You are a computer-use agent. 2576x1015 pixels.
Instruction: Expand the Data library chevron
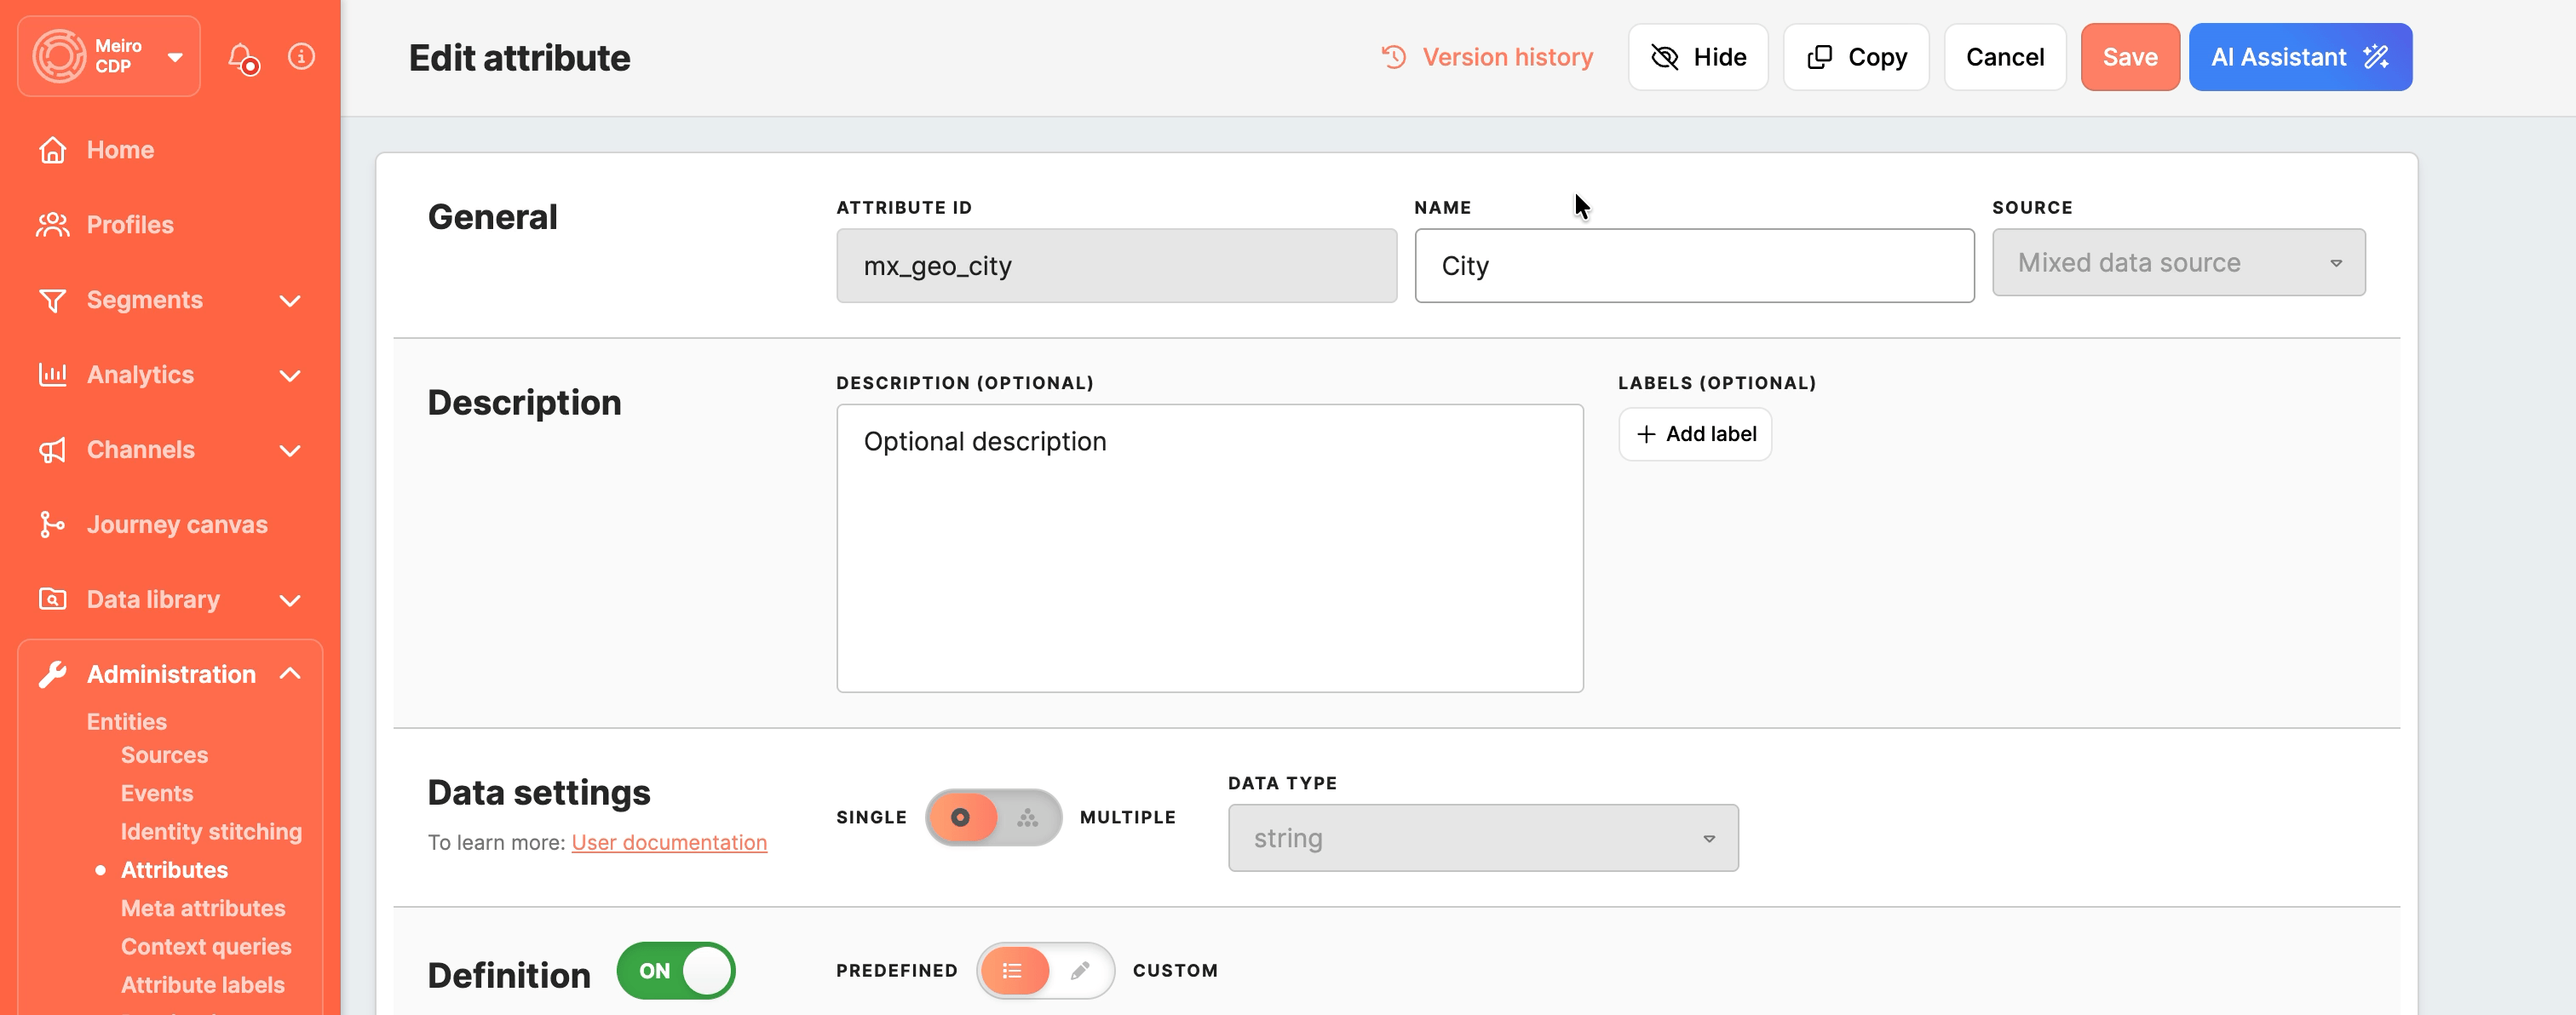pos(290,601)
